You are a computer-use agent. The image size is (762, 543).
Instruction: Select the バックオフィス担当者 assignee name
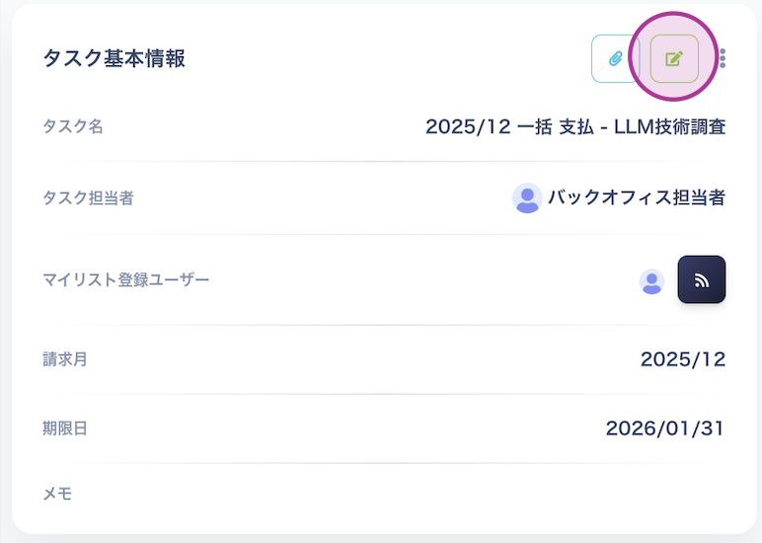tap(637, 197)
